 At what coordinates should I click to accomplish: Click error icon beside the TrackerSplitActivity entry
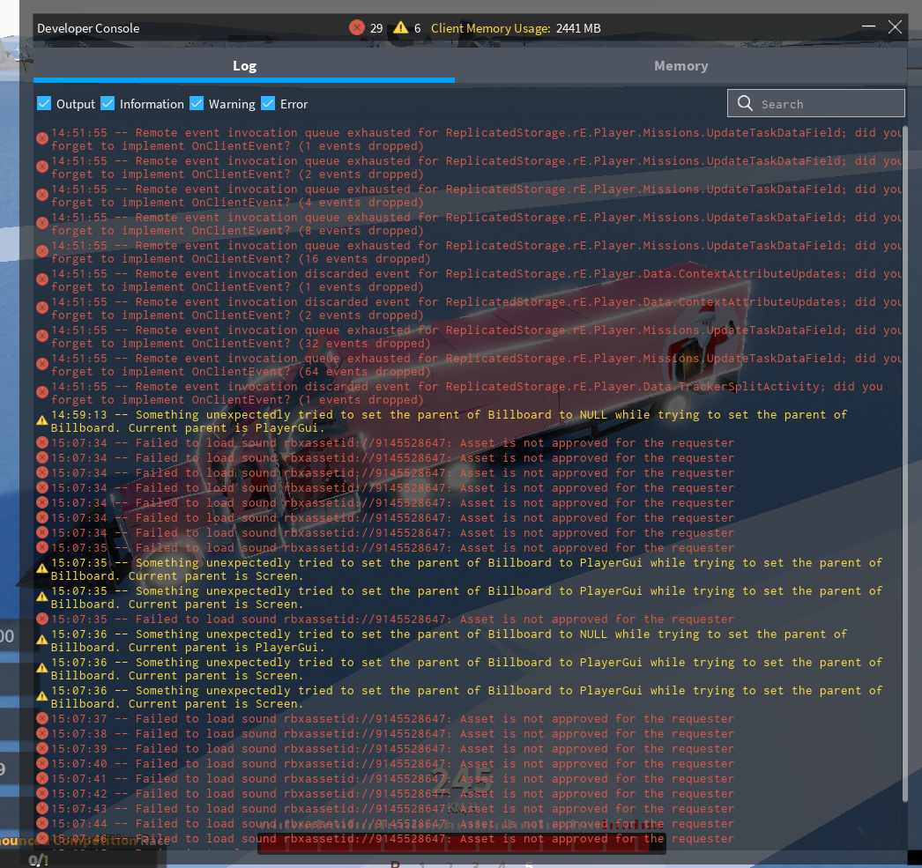coord(41,393)
